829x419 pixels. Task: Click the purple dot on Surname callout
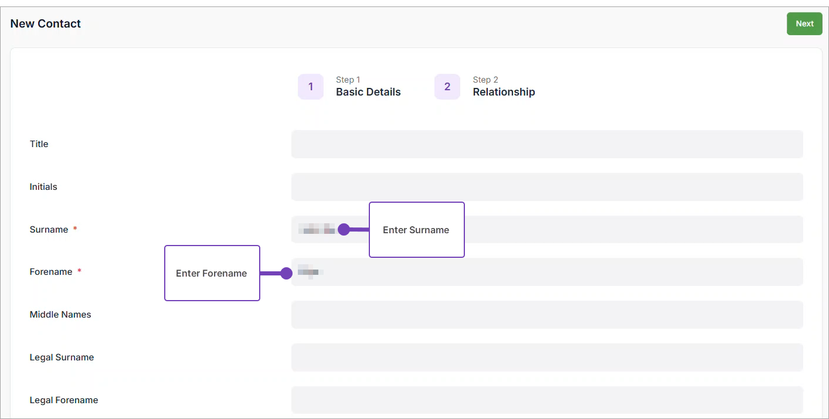344,230
